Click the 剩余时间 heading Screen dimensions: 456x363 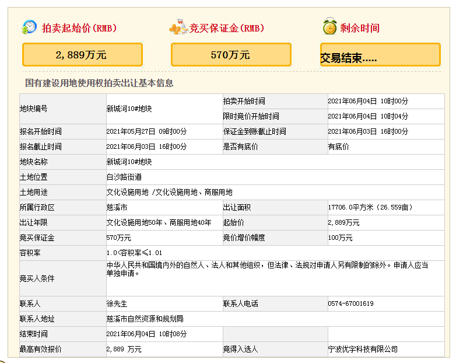point(360,28)
